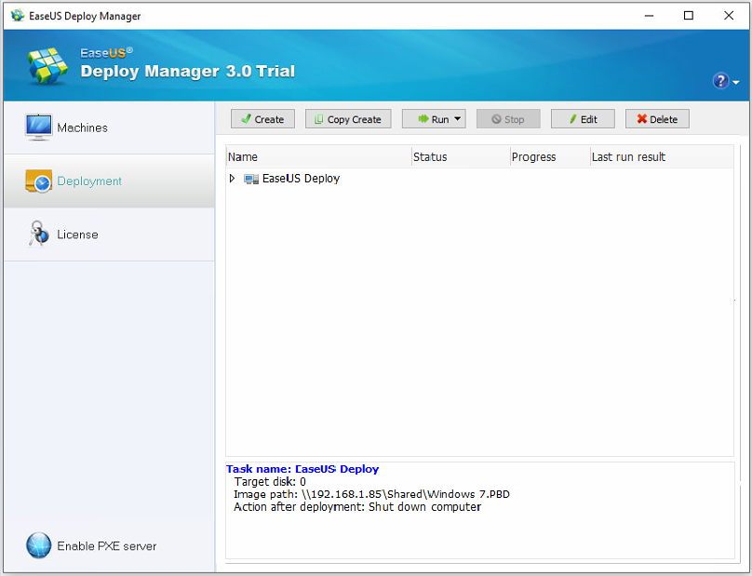
Task: Click the Enable PXE server globe icon
Action: point(38,545)
